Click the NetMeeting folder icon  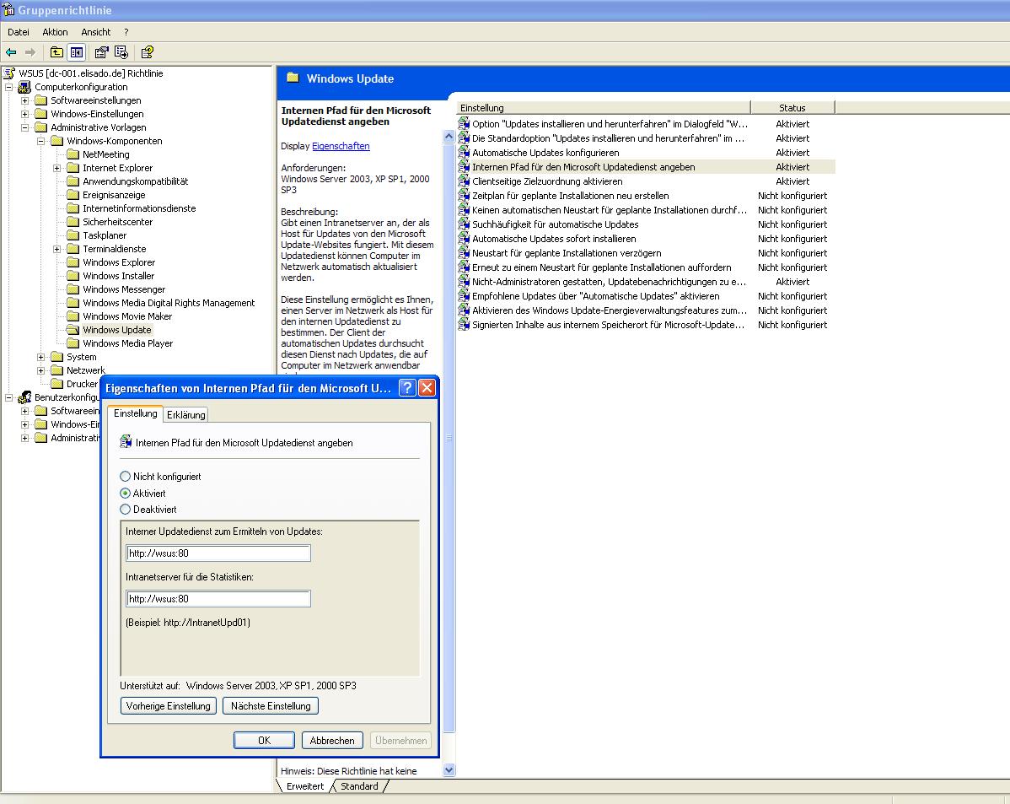(73, 154)
